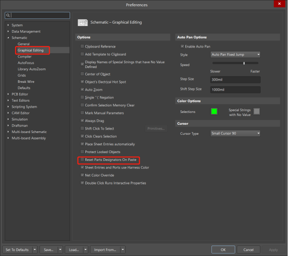This screenshot has height=256, width=288.
Task: Expand the System preferences category
Action: pos(8,25)
